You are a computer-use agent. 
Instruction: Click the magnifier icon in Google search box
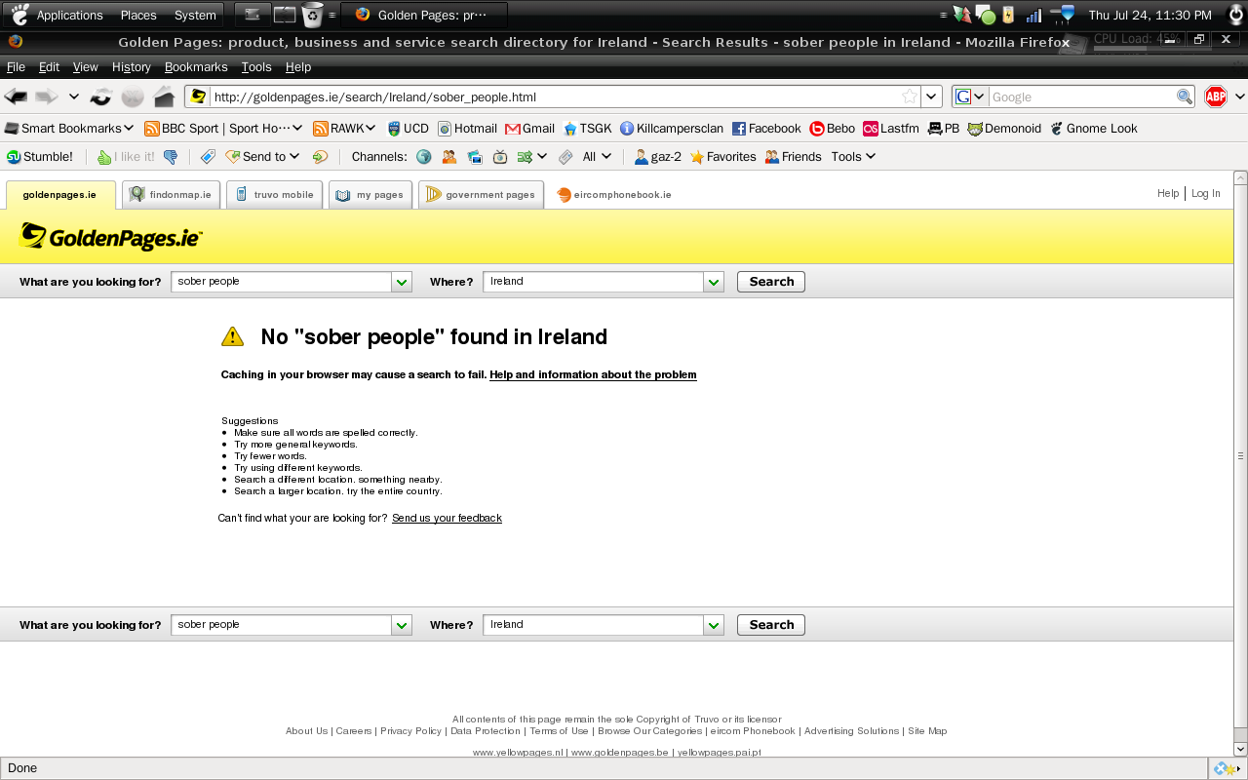1184,97
